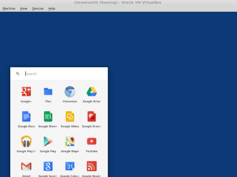Open the Google Calendar icon

coord(70,166)
